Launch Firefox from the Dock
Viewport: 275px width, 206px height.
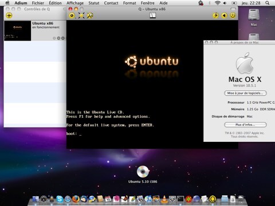[76, 199]
